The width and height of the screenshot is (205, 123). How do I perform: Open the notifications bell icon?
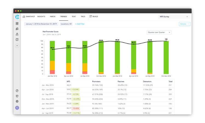pyautogui.click(x=17, y=96)
